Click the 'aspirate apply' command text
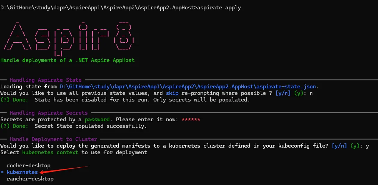 click(x=219, y=8)
